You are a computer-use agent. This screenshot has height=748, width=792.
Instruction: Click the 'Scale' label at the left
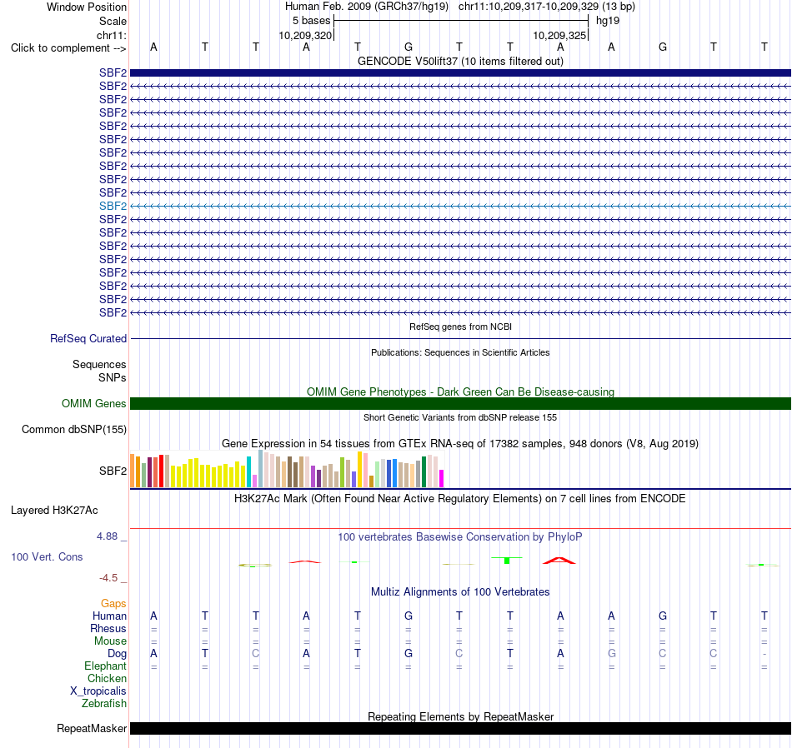(113, 21)
